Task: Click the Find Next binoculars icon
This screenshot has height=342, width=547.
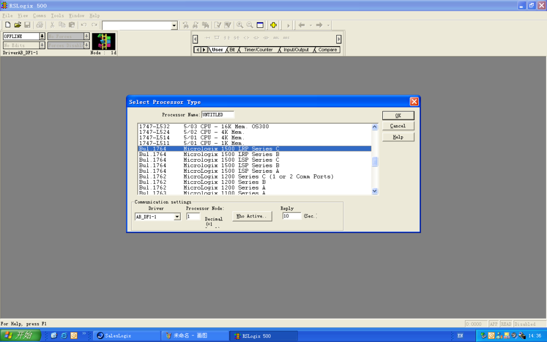Action: coord(196,25)
